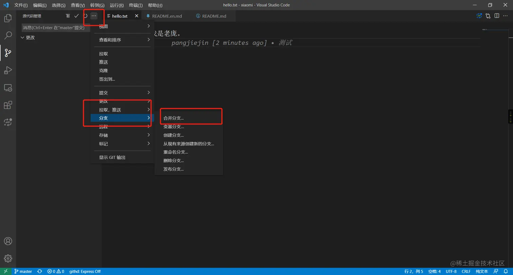Screen dimensions: 513x275
Task: Focus the commit message input box
Action: tap(56, 27)
